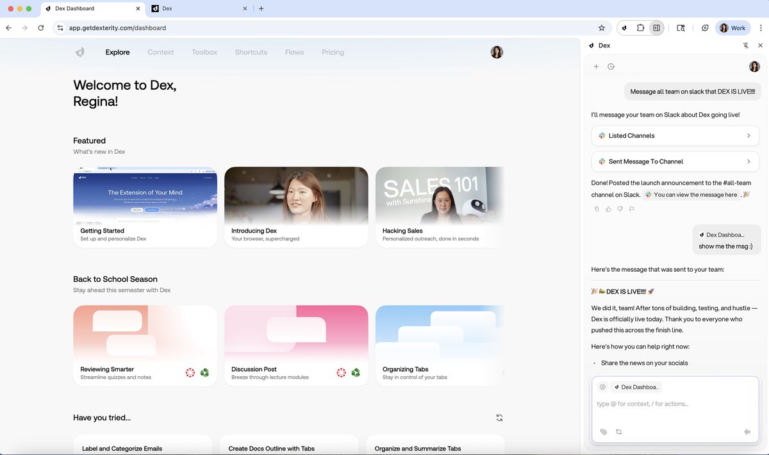Open the tab search icon in the toolbar
769x455 pixels.
[x=681, y=28]
